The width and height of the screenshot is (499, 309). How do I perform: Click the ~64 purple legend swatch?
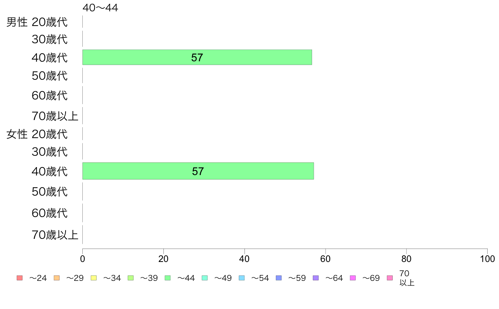coord(316,278)
